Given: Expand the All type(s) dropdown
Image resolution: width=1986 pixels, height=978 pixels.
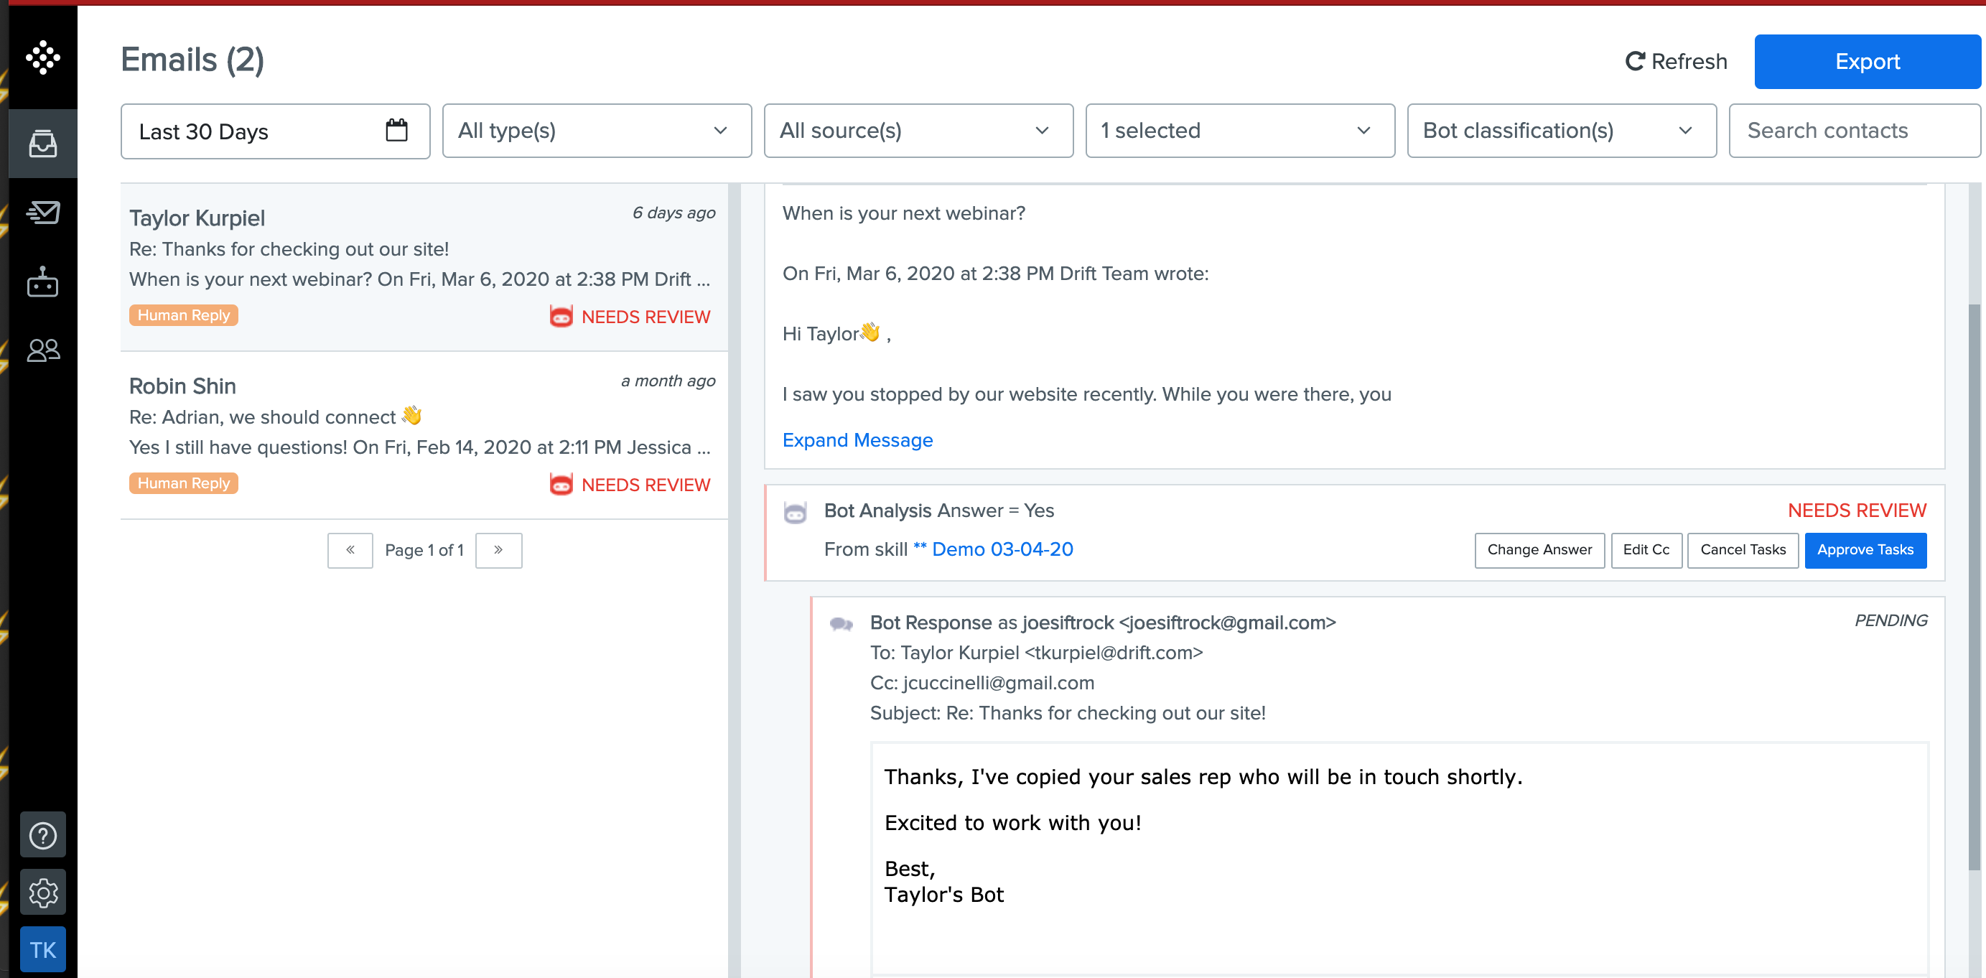Looking at the screenshot, I should (x=597, y=131).
